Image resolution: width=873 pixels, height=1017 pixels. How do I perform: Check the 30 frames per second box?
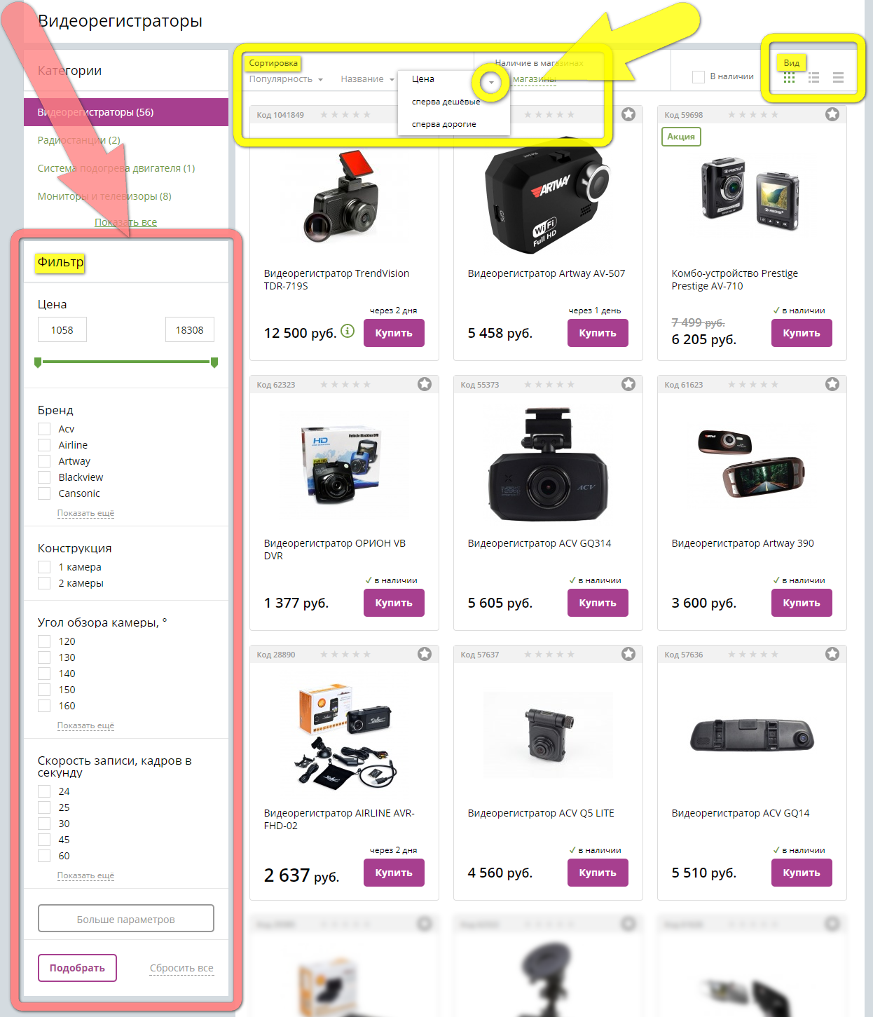click(x=44, y=824)
